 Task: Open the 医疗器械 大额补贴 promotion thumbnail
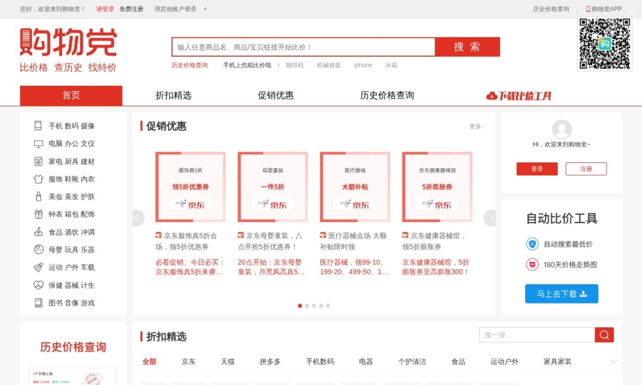point(355,187)
